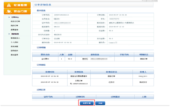Click 测试支付 in 处理人 column
The height and width of the screenshot is (107, 170).
[143, 82]
